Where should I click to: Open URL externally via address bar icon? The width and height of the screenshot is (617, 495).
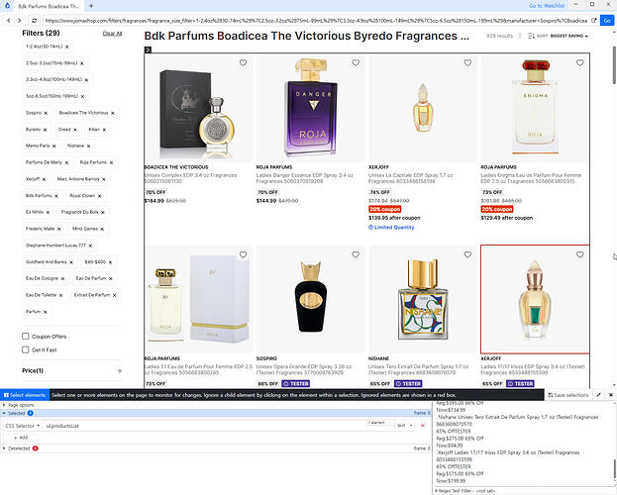tap(594, 21)
